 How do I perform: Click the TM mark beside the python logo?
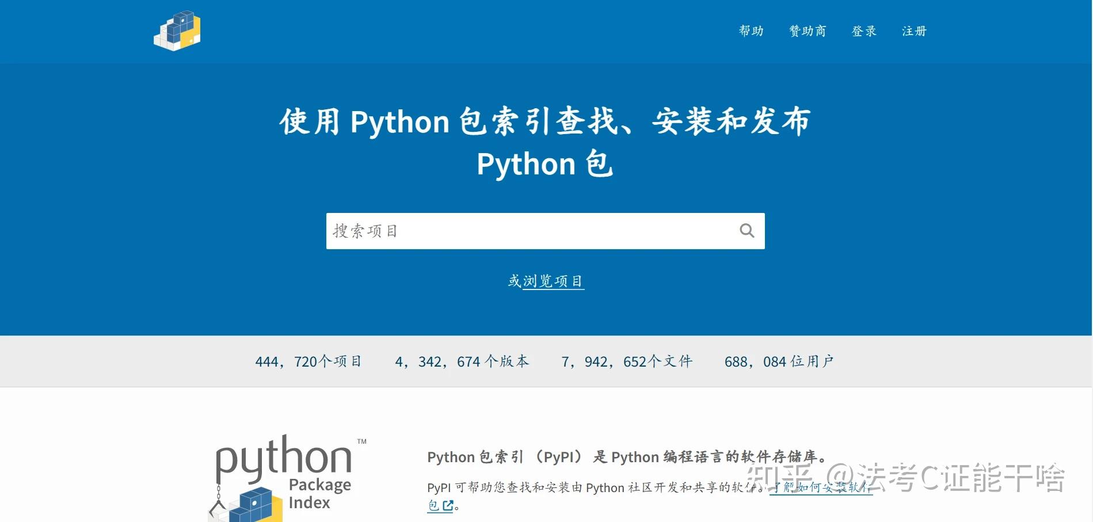[363, 441]
